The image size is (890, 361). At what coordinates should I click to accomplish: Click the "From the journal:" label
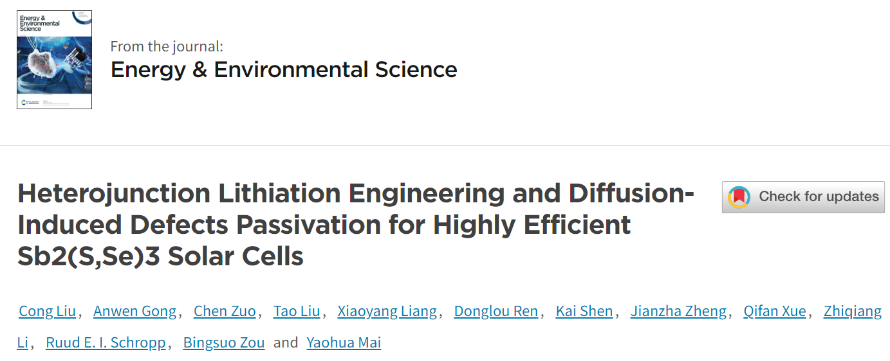tap(167, 46)
